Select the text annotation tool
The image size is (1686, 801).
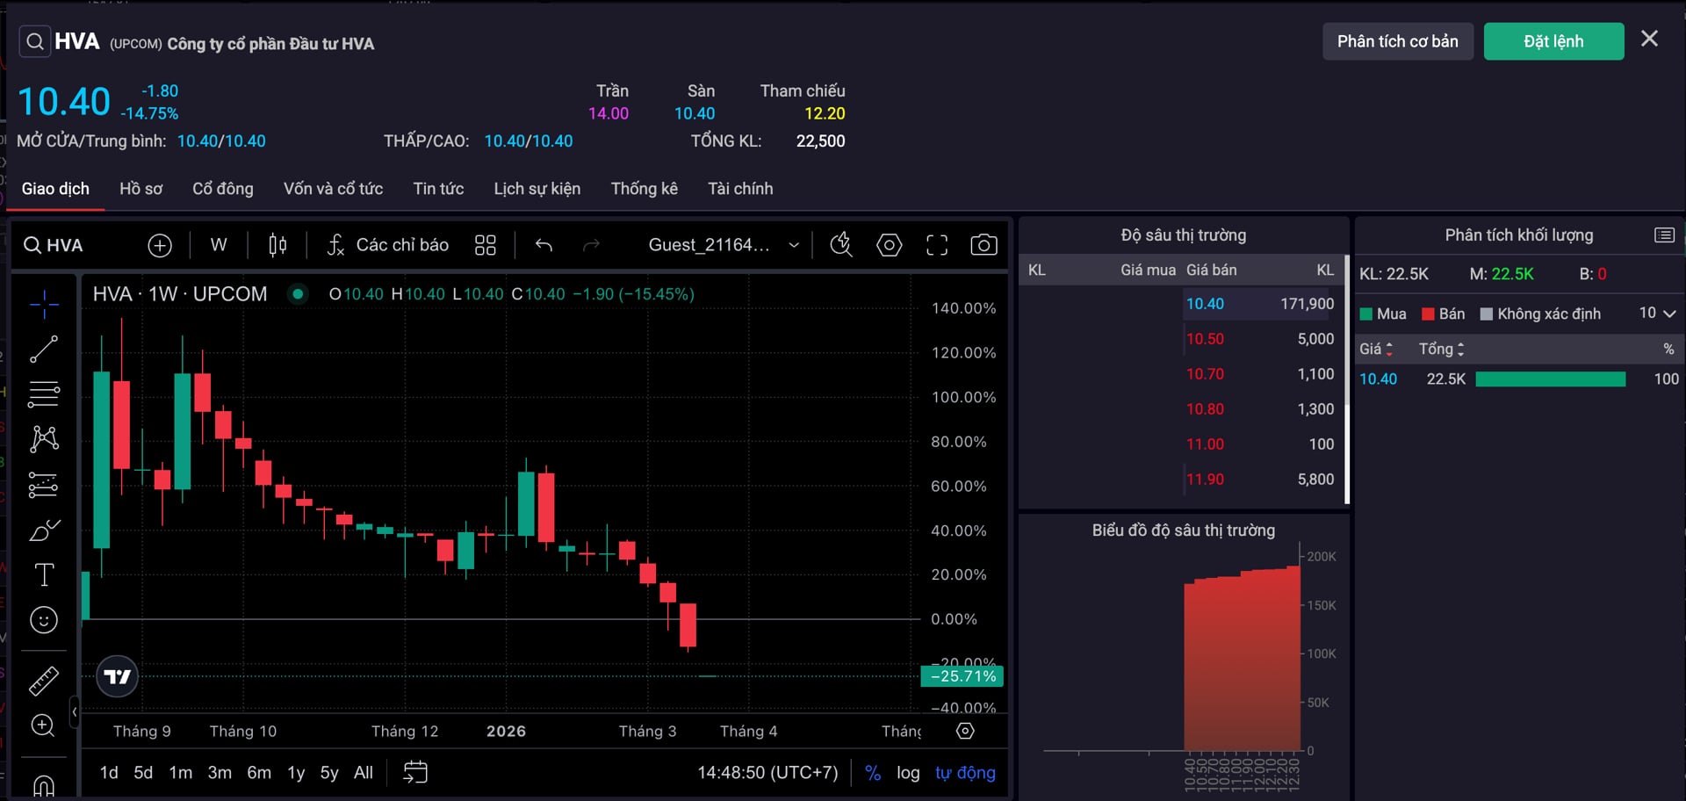click(x=44, y=574)
